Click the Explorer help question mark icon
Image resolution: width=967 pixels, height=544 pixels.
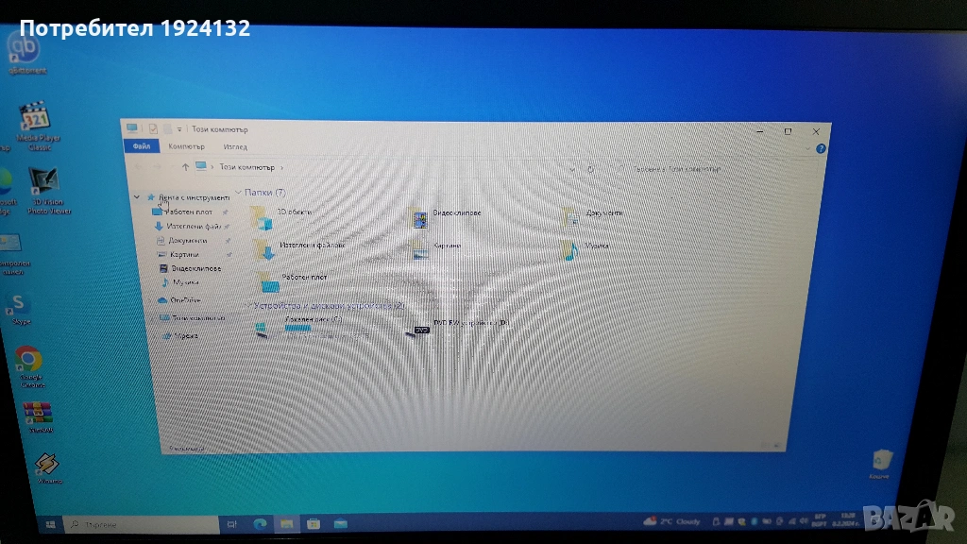(821, 148)
